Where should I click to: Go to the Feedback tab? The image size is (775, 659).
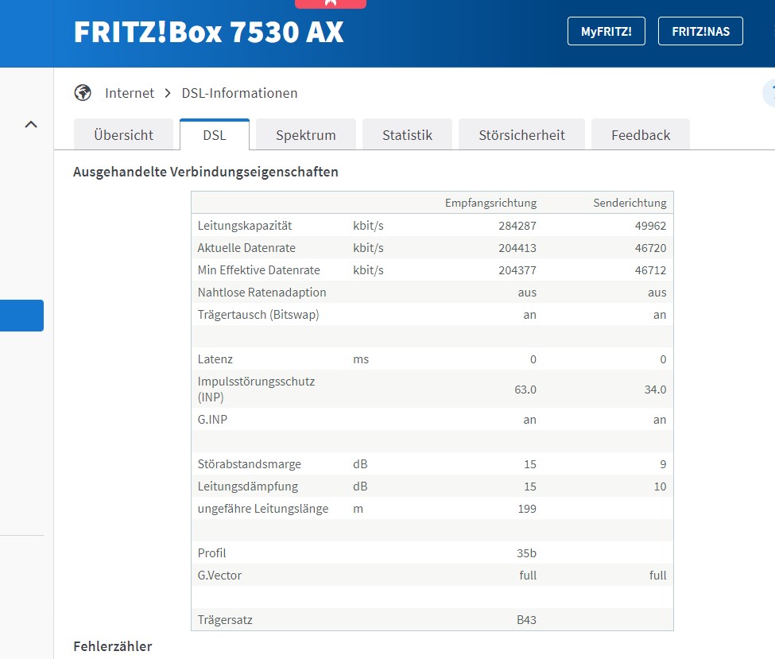(x=641, y=134)
